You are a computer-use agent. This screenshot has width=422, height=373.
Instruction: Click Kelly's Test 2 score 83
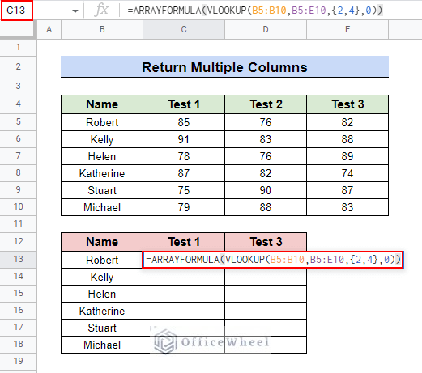[x=266, y=139]
